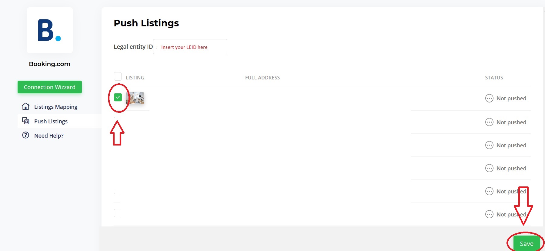This screenshot has height=251, width=545.
Task: Click the second row's Not pushed status icon
Action: [489, 122]
